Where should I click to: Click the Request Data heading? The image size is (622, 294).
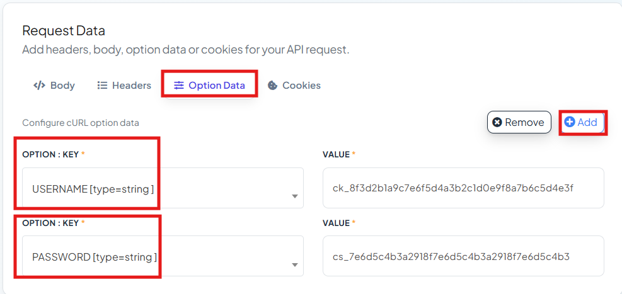pyautogui.click(x=64, y=30)
